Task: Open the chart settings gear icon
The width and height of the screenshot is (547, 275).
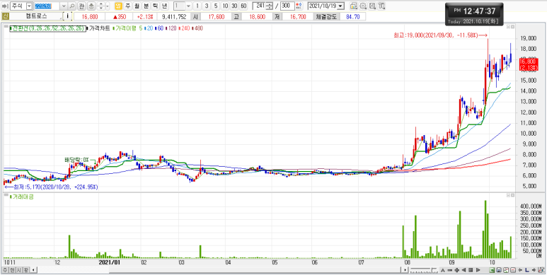Action: tap(363, 6)
